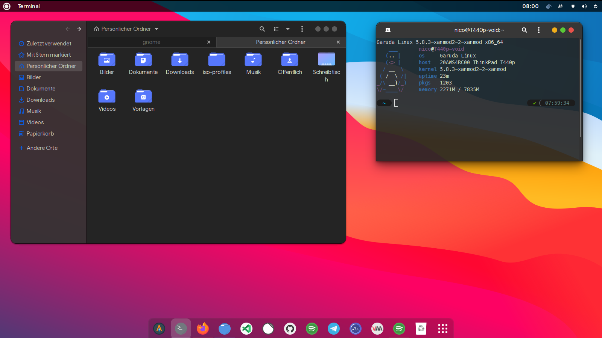Show the applications grid in the dock
Screen dimensions: 602x338
(443, 329)
